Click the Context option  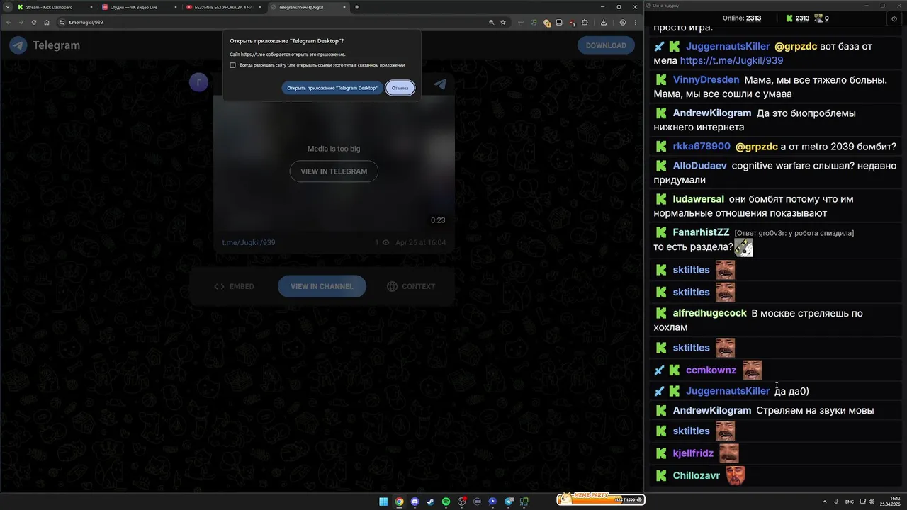[x=411, y=286]
